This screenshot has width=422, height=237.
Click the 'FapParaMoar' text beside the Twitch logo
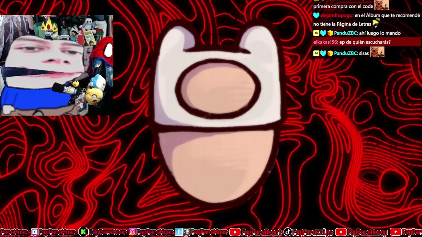(x=57, y=232)
